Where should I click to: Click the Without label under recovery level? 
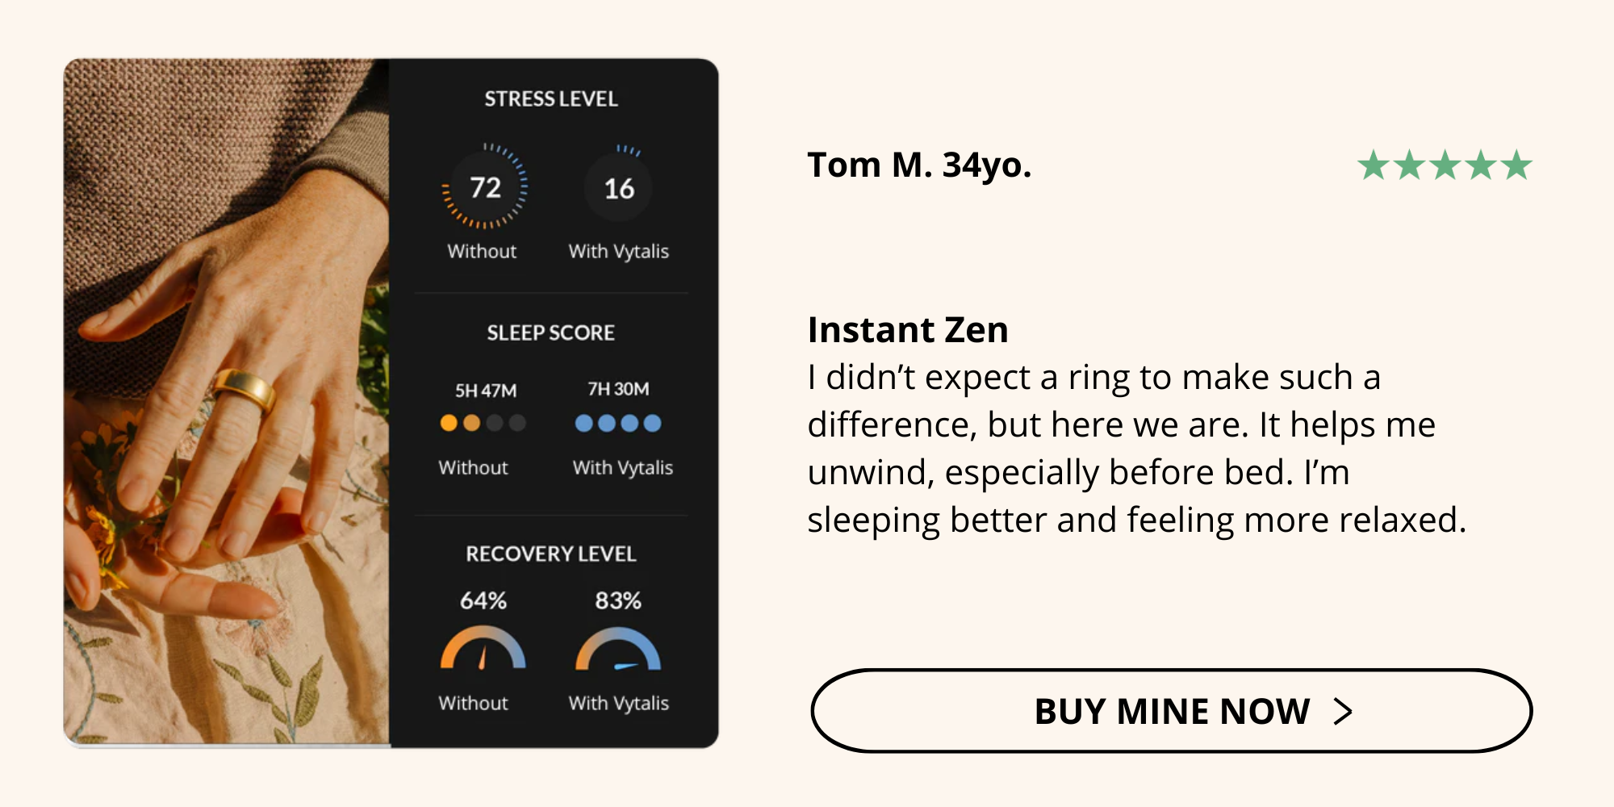[x=473, y=703]
